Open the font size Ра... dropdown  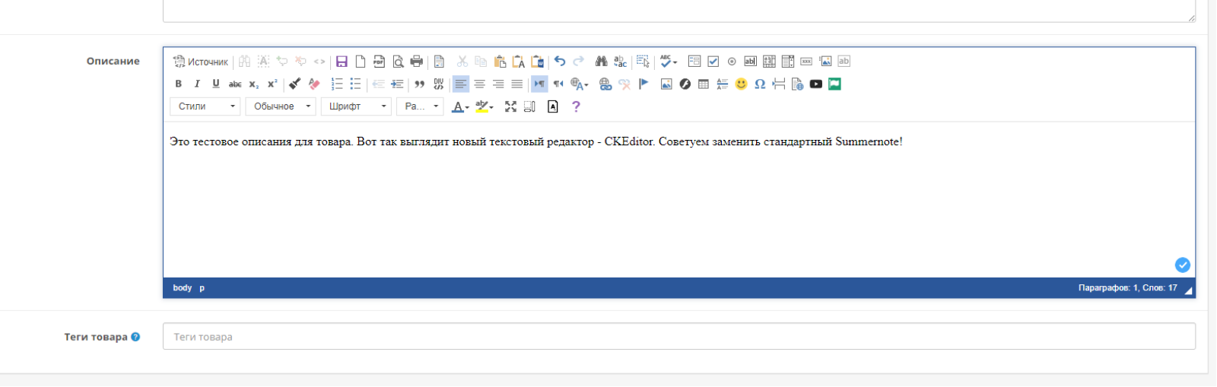click(x=420, y=106)
